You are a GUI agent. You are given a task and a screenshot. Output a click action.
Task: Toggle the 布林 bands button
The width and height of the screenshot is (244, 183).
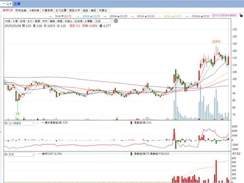(45, 21)
